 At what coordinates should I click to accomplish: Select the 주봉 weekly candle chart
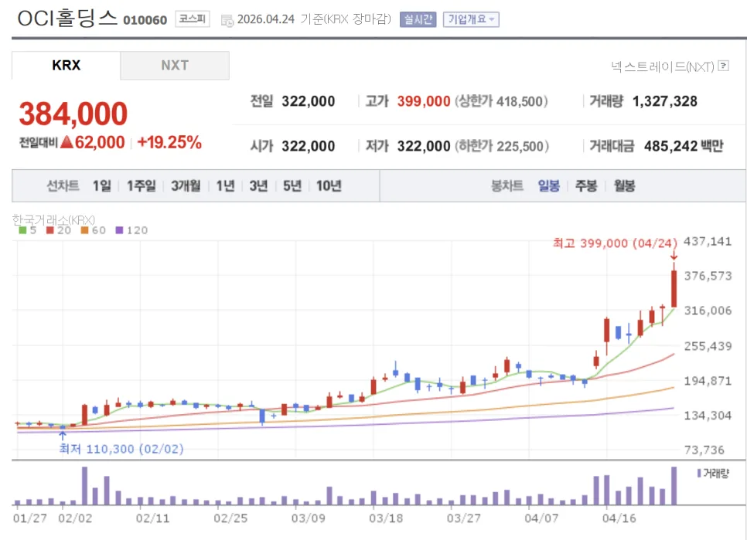pos(586,185)
